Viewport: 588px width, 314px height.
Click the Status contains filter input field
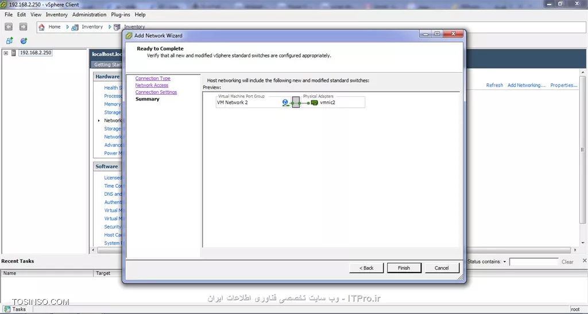click(x=533, y=262)
